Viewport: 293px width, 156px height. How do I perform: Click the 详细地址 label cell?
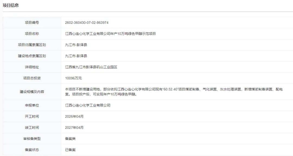point(32,67)
